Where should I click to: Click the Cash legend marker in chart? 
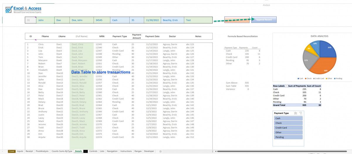click(298, 79)
